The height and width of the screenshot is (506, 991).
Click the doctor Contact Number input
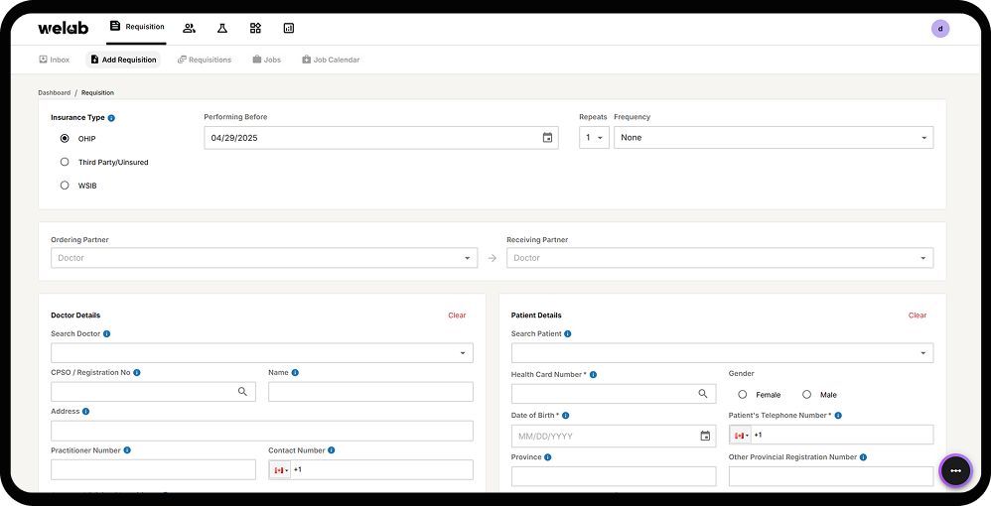tap(370, 470)
